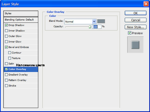Uncheck the Color Overlay checkbox
Screen dimensions: 150x112
coord(6,69)
